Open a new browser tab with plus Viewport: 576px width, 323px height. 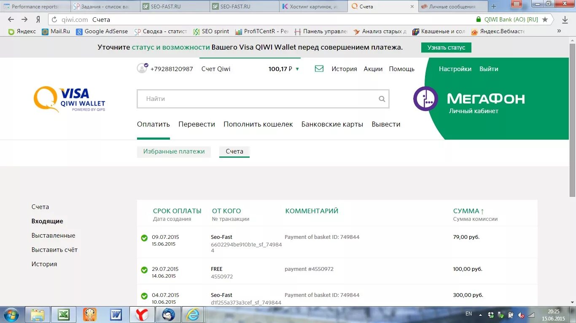point(494,6)
